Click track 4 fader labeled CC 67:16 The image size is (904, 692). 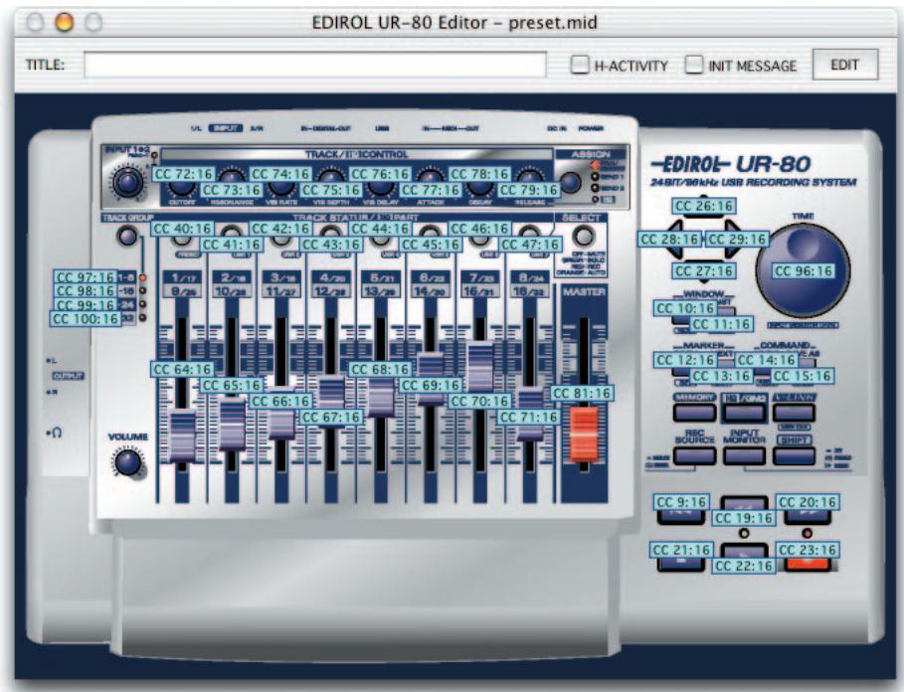click(331, 418)
